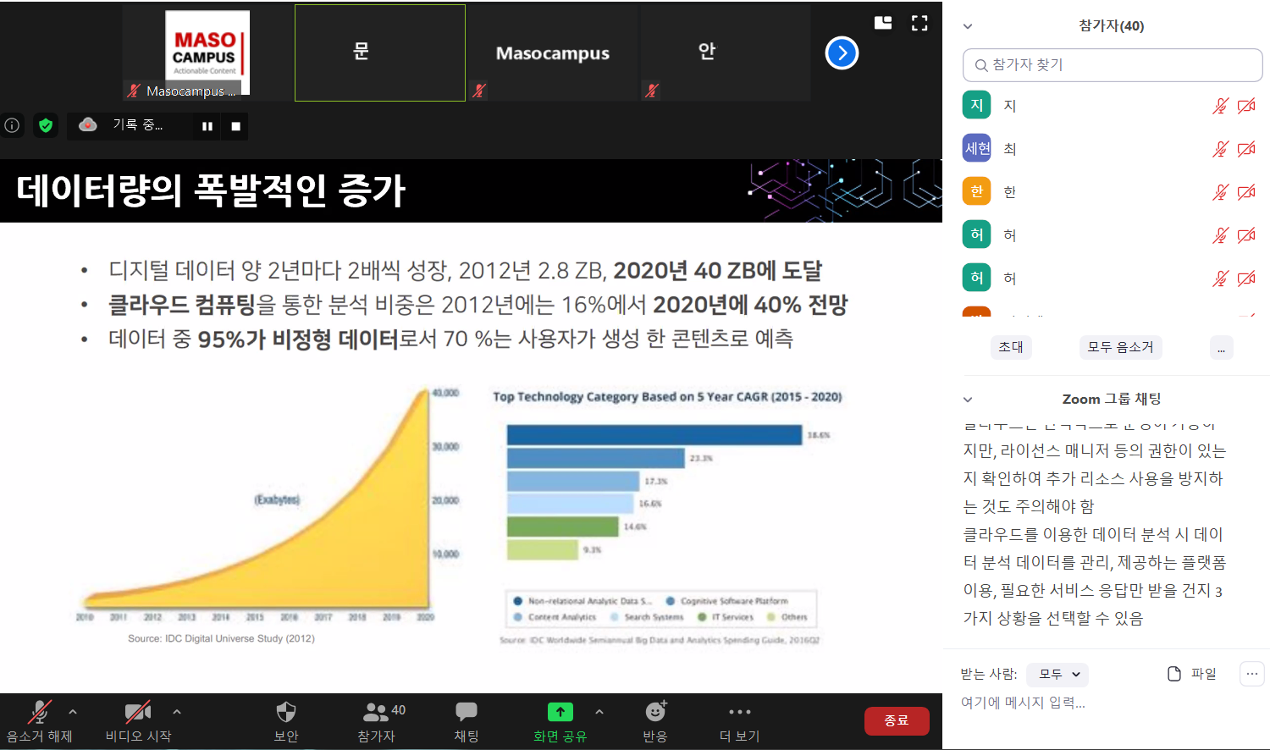Unmute the microphone
The image size is (1270, 750).
[x=39, y=712]
